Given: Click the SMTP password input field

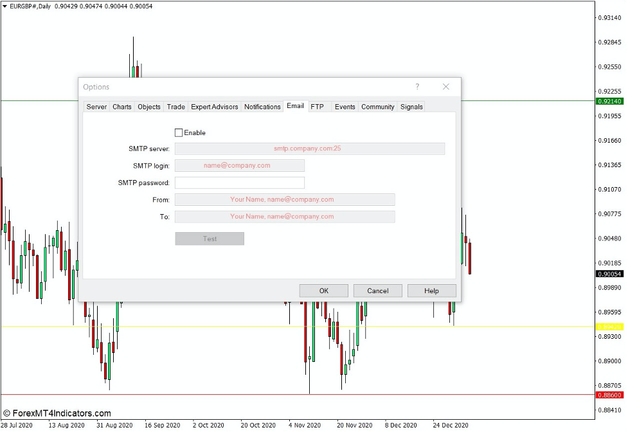Looking at the screenshot, I should [x=239, y=183].
